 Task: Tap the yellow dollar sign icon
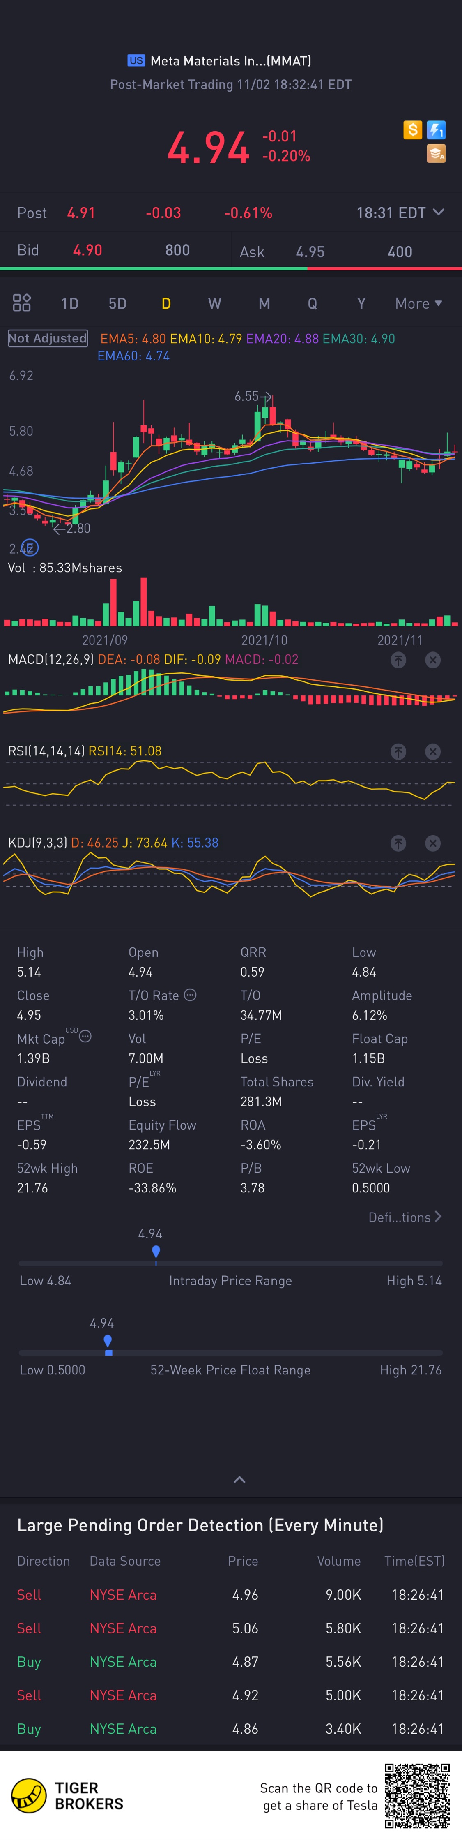[x=413, y=129]
